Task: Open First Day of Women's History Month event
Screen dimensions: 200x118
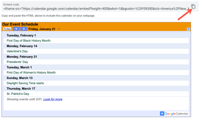Action: click(x=31, y=72)
